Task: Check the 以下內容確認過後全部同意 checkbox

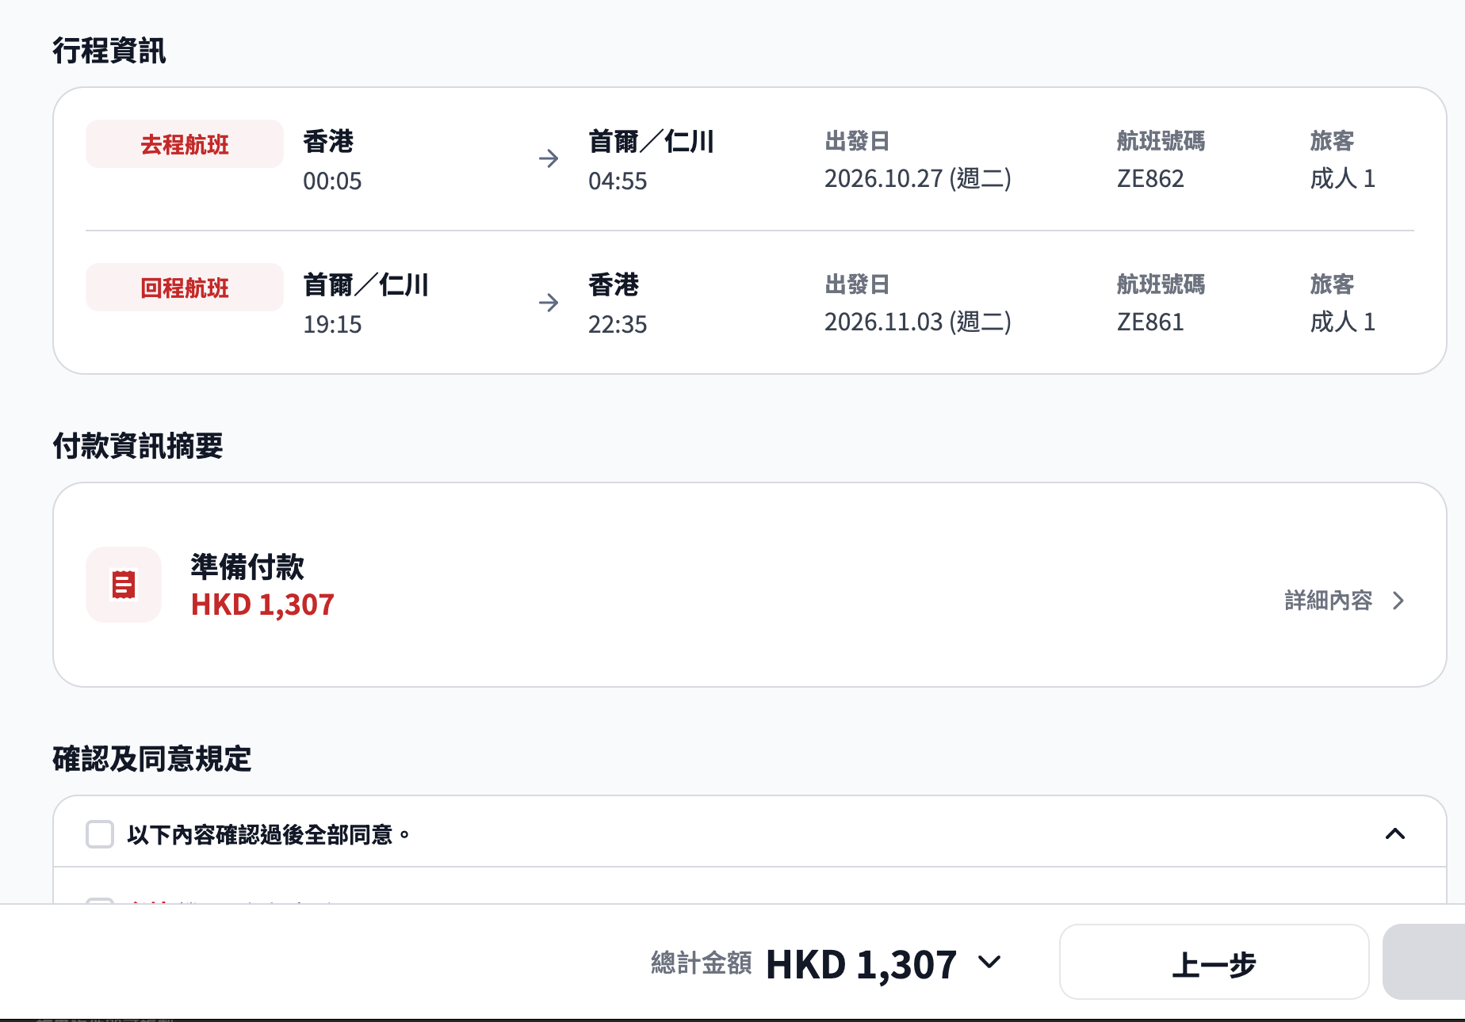Action: pyautogui.click(x=100, y=834)
